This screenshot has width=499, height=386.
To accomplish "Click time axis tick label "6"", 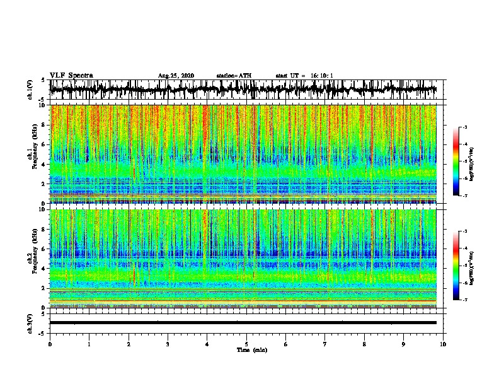I will [x=286, y=344].
